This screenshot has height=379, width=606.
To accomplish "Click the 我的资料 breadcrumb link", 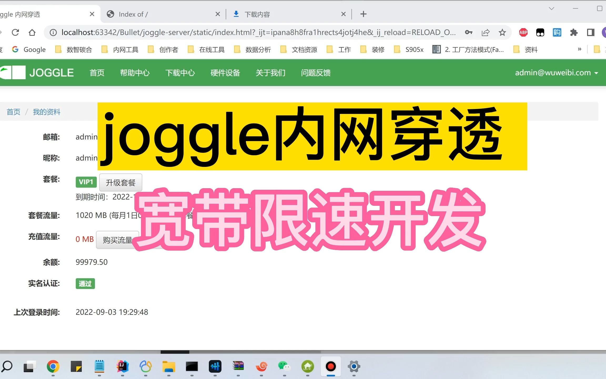I will (47, 112).
